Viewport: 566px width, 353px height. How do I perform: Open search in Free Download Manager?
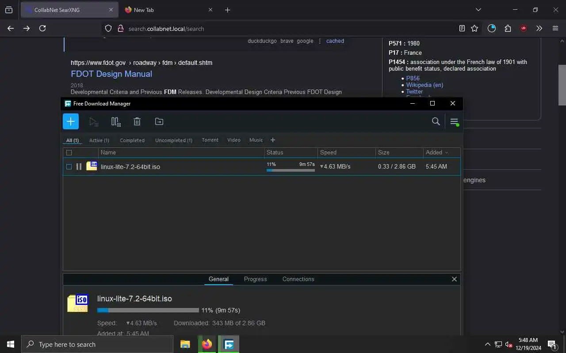(x=436, y=121)
